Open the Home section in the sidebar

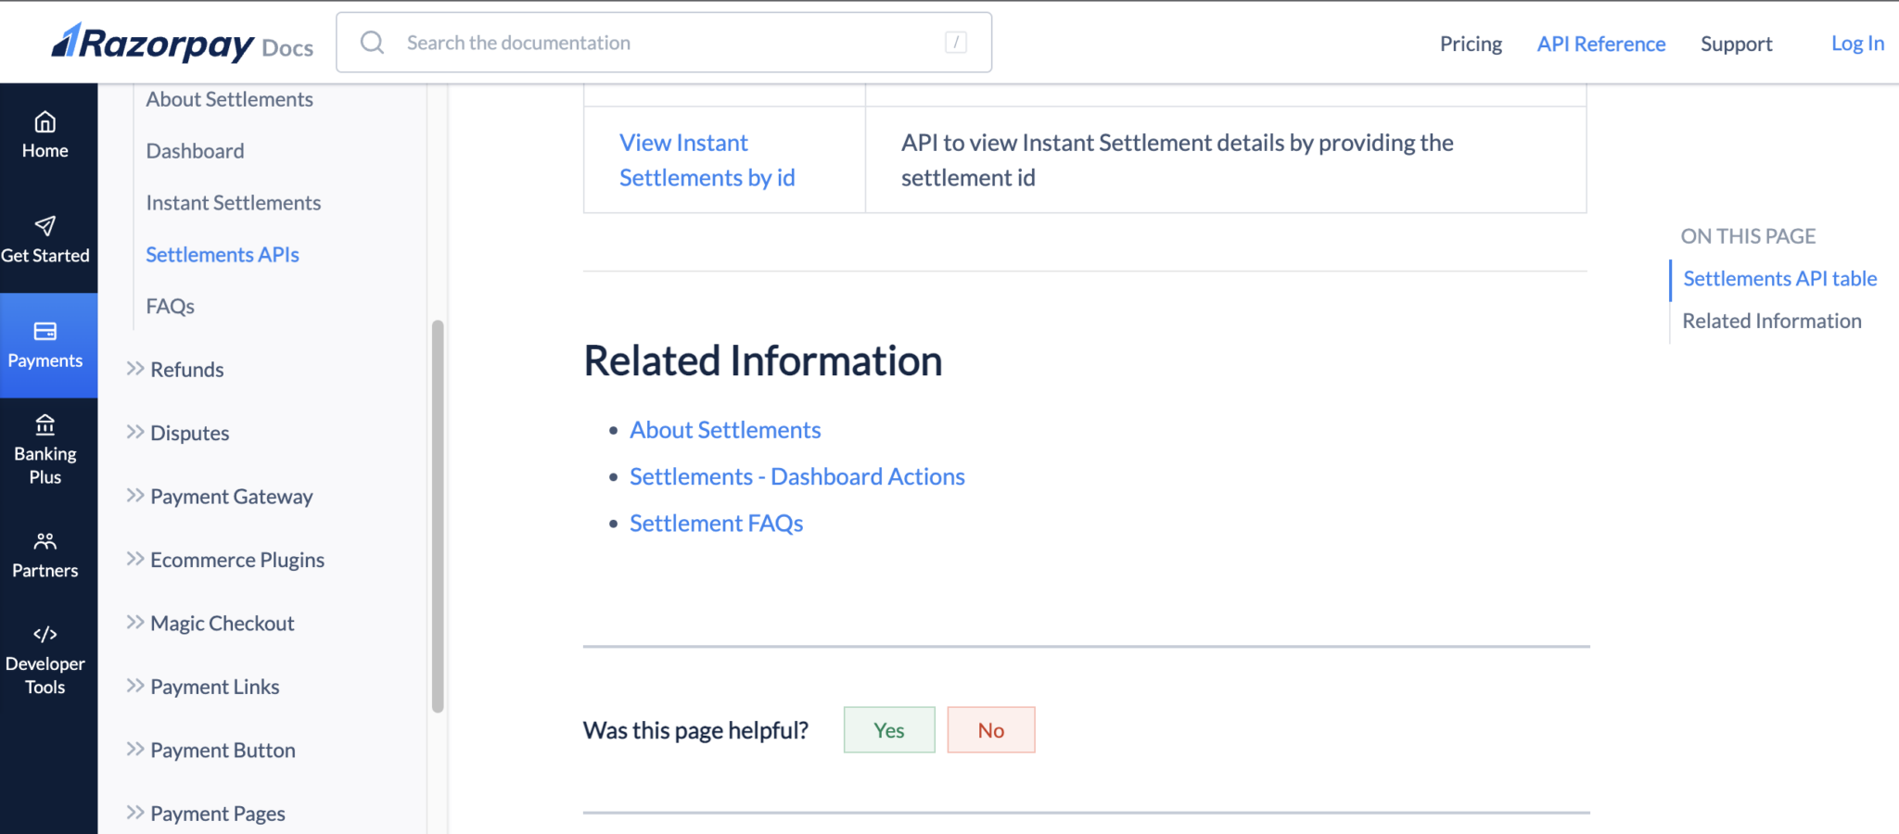pos(45,133)
